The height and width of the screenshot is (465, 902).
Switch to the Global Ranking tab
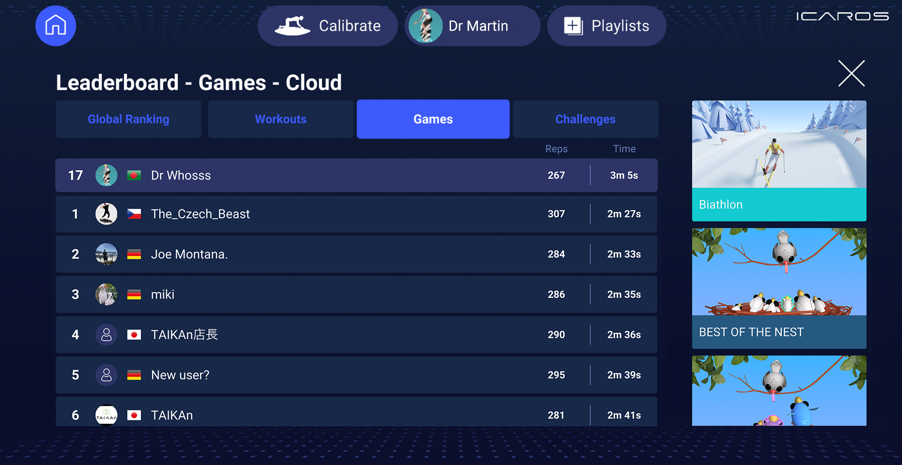pos(128,119)
